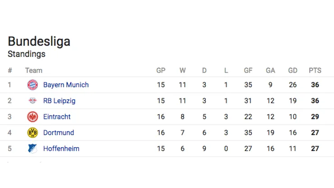Open the Hoffenheim team link
334x188 pixels.
[x=61, y=148]
